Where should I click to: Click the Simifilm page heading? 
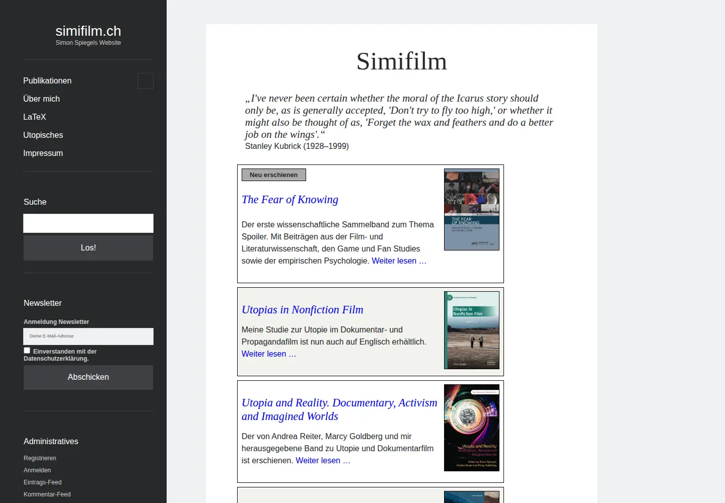point(402,61)
